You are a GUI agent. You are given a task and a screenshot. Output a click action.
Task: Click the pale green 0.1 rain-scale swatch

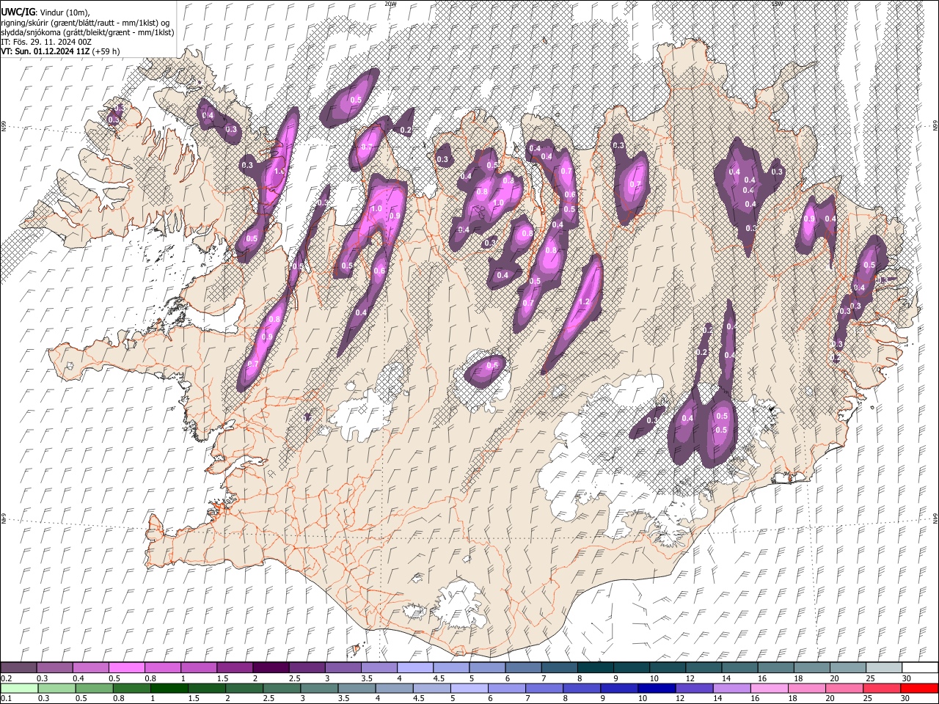click(19, 688)
